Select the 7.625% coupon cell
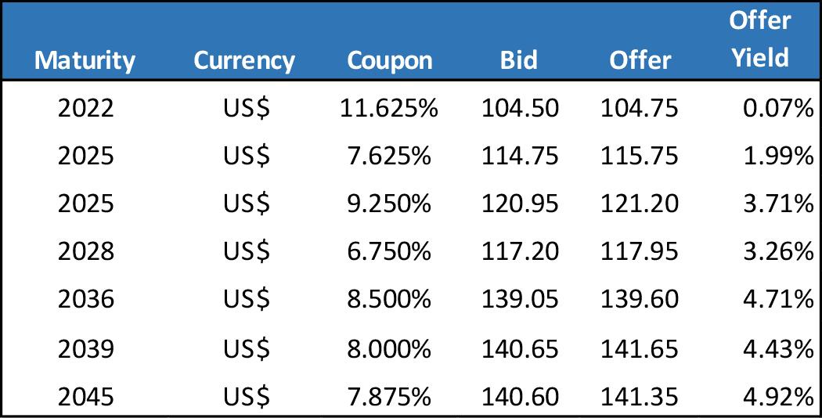This screenshot has width=822, height=418. click(389, 156)
